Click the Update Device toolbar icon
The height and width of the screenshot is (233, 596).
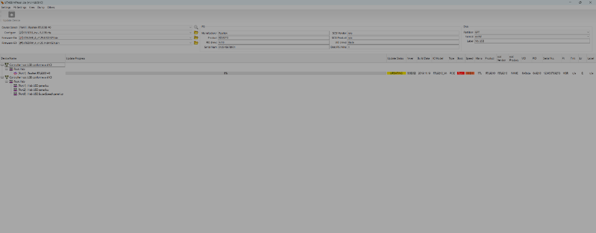11,14
